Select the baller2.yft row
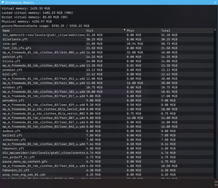Viewport: 218px width, 188px height. click(108, 135)
